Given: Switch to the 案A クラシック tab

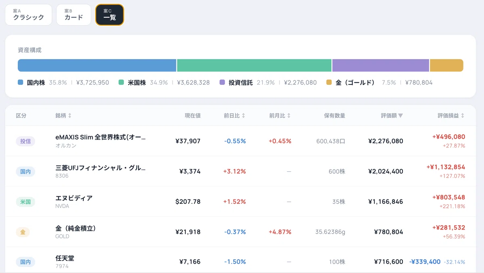Looking at the screenshot, I should [29, 15].
